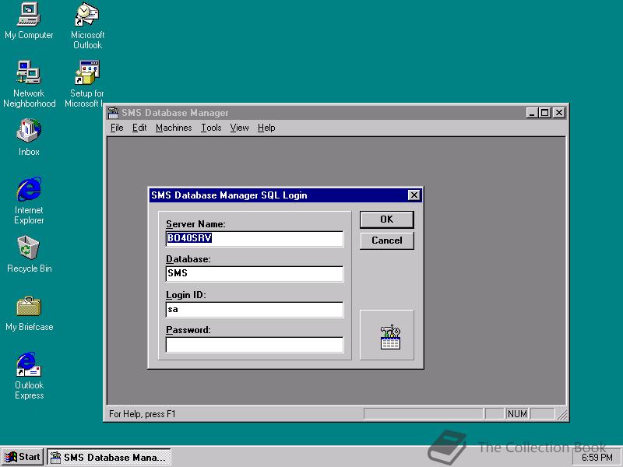Minimize the SMS Database Manager window
Viewport: 623px width, 467px height.
pos(533,113)
